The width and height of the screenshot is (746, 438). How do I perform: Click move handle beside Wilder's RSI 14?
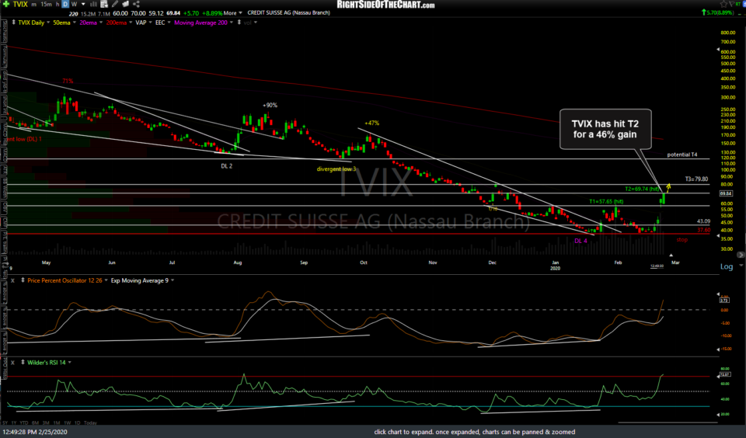23,363
